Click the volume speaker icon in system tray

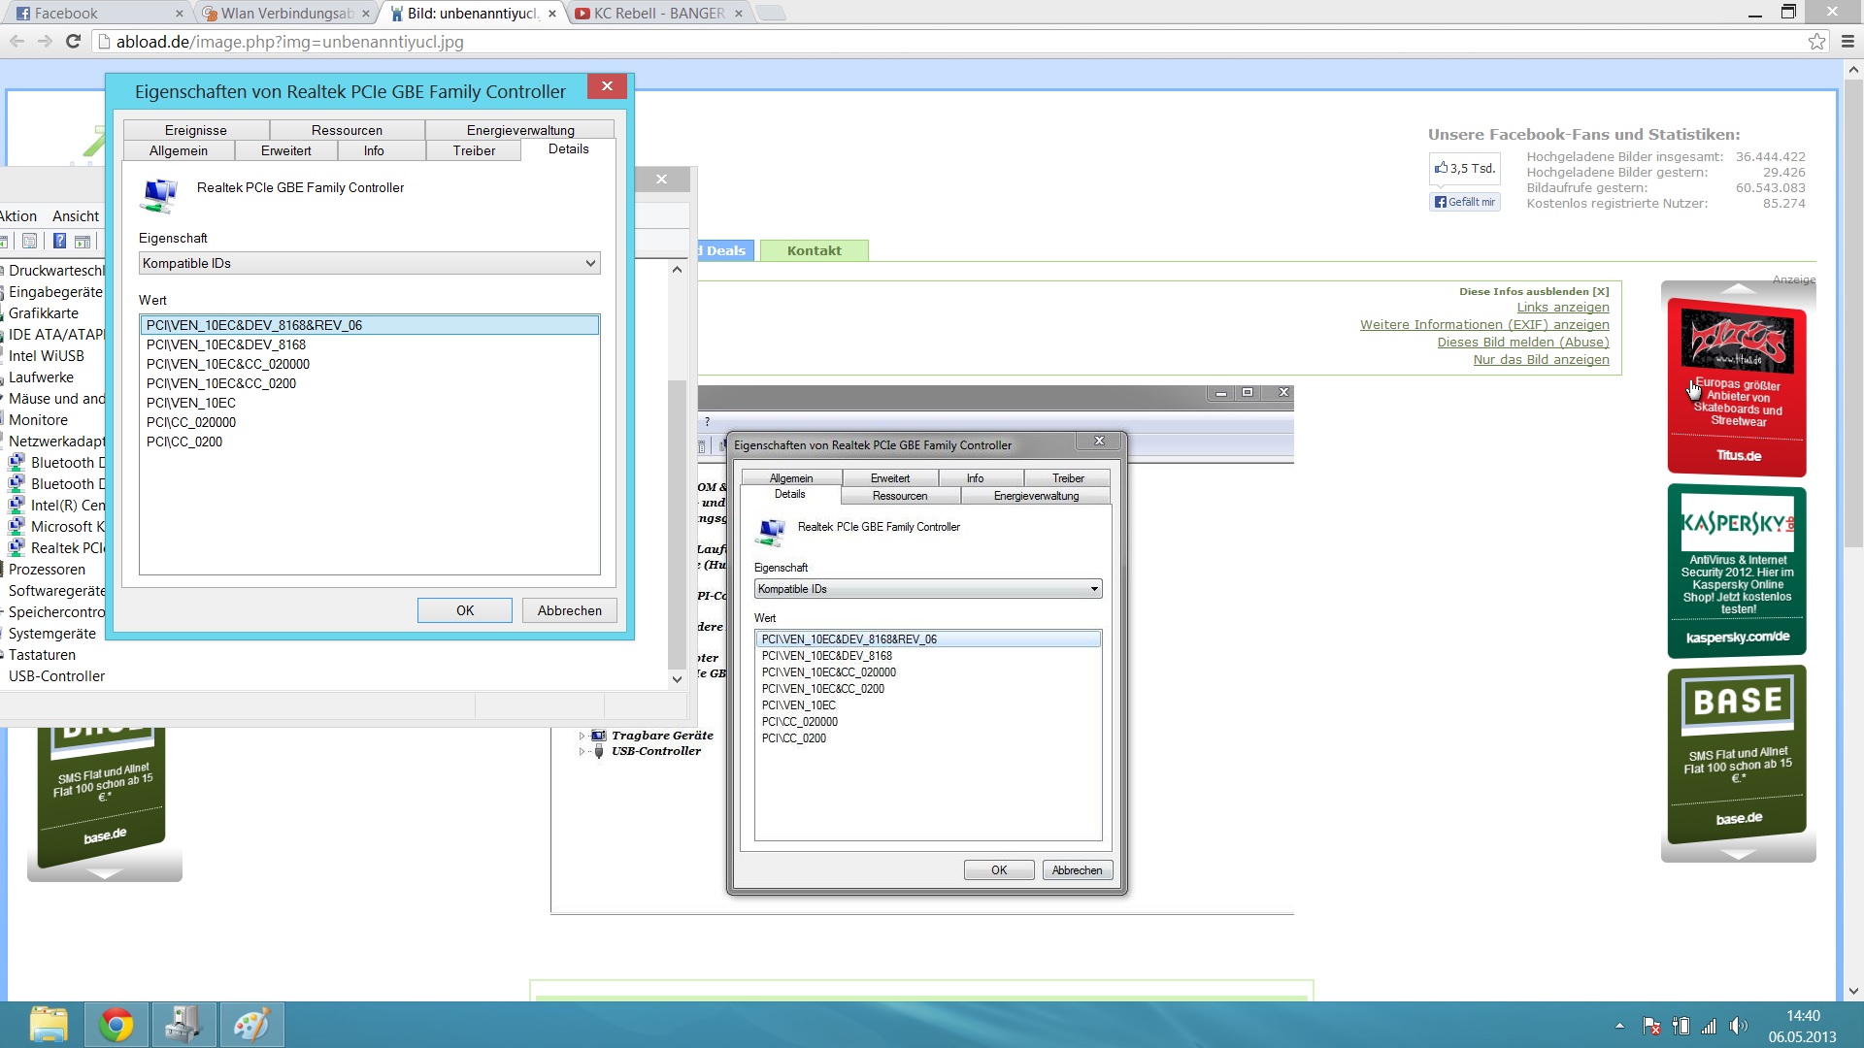1737,1026
